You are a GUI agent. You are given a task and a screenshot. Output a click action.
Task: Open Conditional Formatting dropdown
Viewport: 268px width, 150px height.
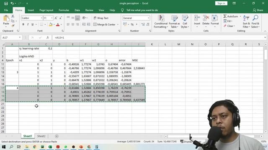click(161, 21)
